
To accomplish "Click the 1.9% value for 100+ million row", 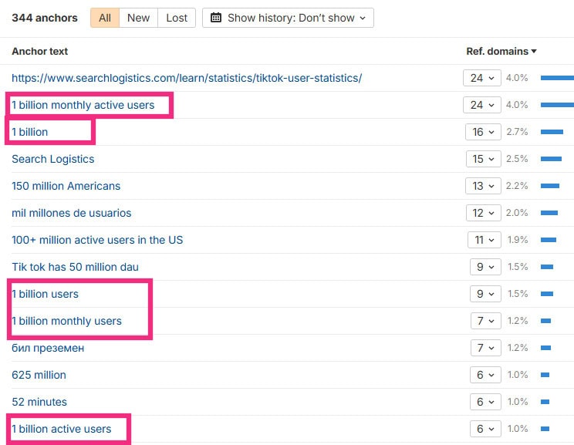I will coord(518,240).
